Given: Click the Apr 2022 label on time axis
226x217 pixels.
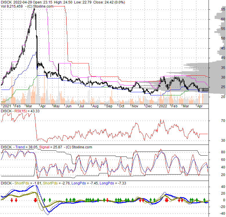Looking at the screenshot, I should tap(200, 106).
